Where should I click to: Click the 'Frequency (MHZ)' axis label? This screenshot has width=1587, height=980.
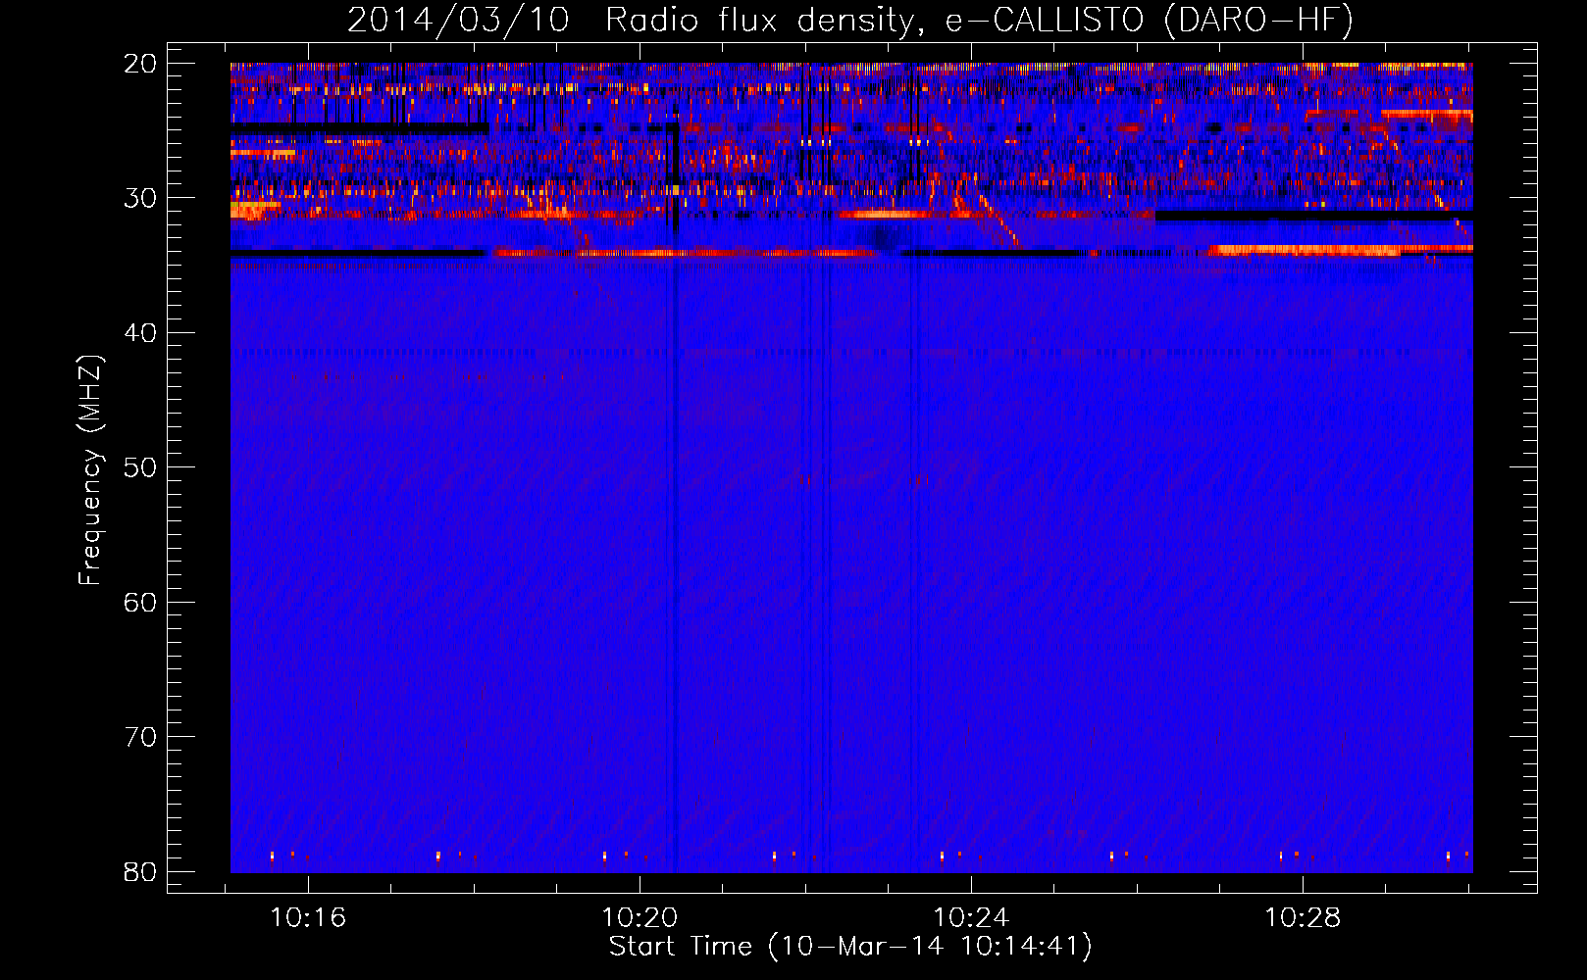90,469
